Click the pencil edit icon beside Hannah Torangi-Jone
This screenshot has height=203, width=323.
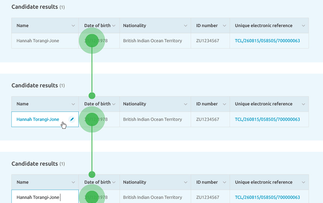point(72,119)
